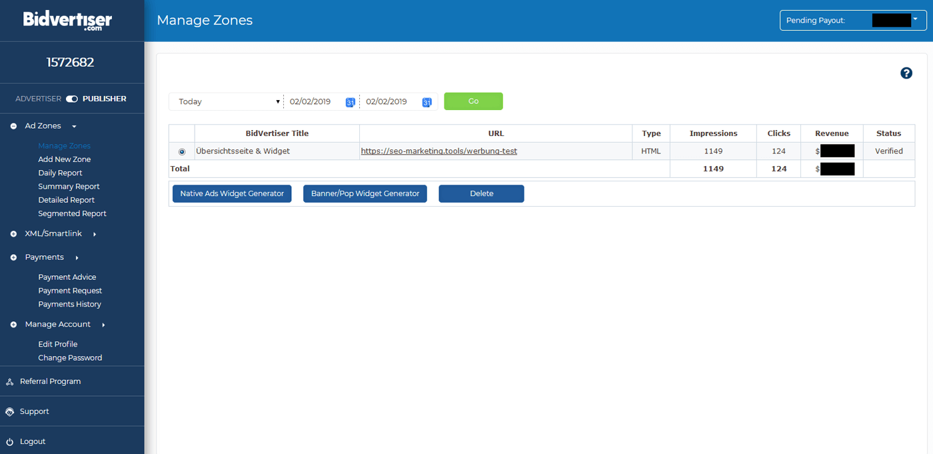Click the Bidvertiser.com logo
Screen dimensions: 933x454
(x=67, y=21)
